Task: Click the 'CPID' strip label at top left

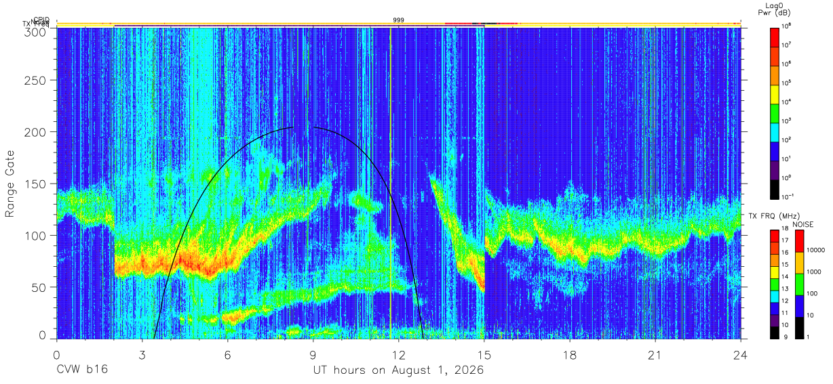Action: click(x=41, y=20)
